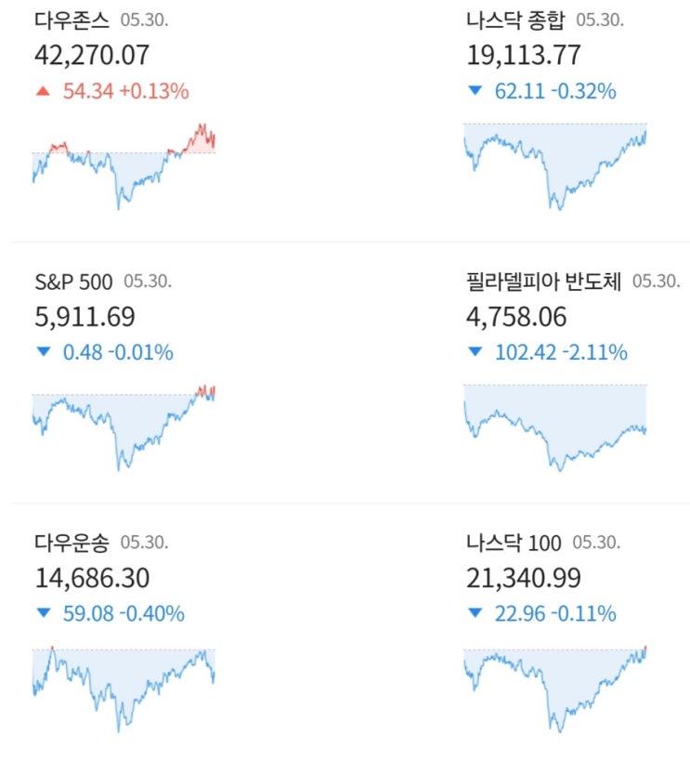Click the down arrow beside 0.48 -0.01%

[42, 353]
